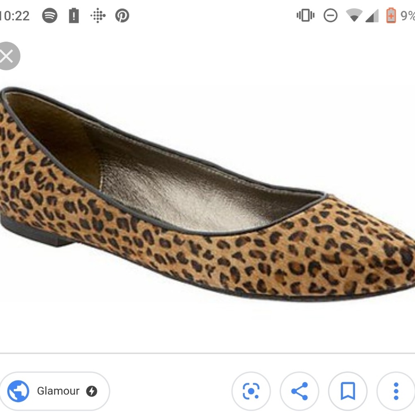This screenshot has width=415, height=414.
Task: Save the image with the Bookmark icon
Action: point(348,391)
